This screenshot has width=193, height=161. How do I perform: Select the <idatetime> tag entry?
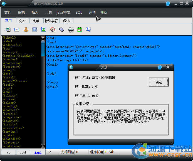11,146
